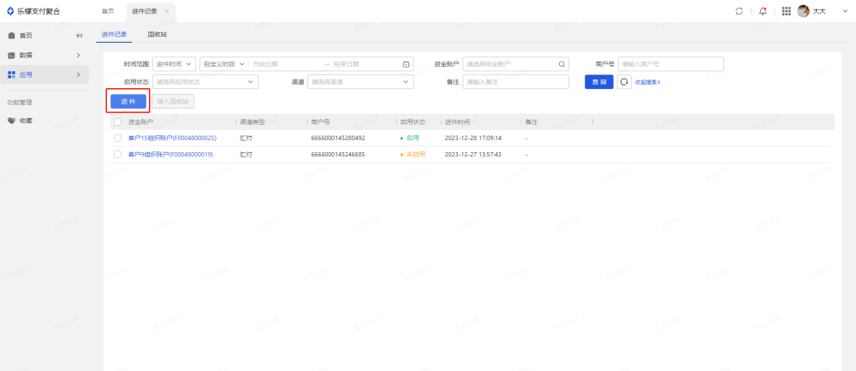Check the row for 客户9组织账户
Image resolution: width=856 pixels, height=371 pixels.
pyautogui.click(x=117, y=154)
